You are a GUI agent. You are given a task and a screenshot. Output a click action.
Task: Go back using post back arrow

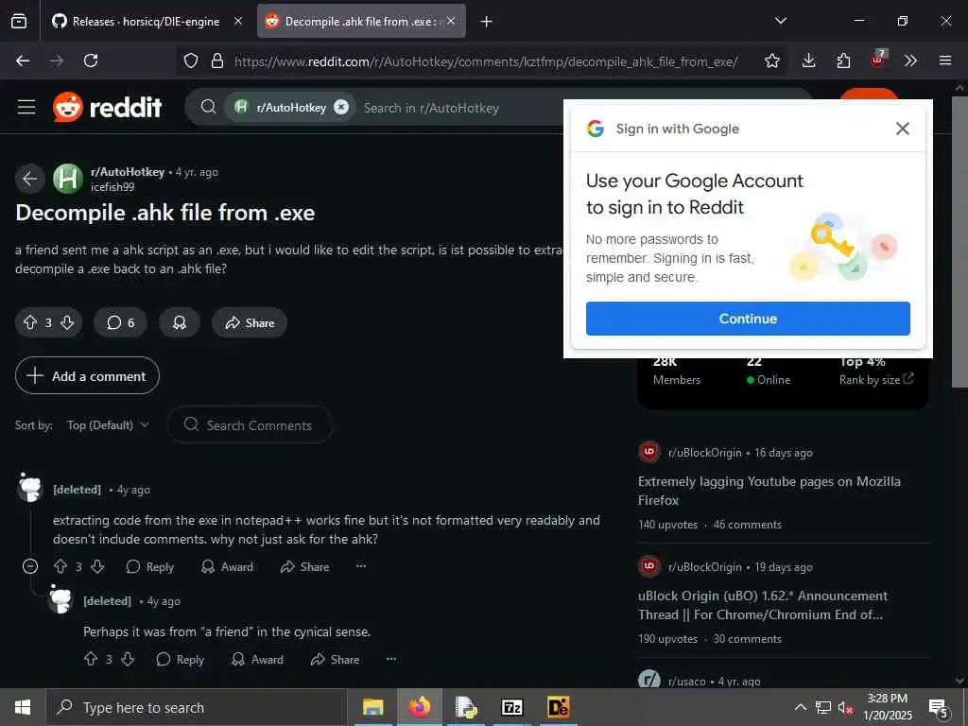[29, 179]
